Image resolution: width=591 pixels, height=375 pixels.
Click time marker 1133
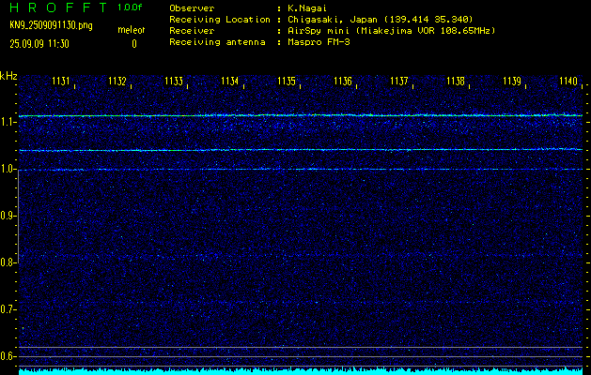(x=174, y=81)
